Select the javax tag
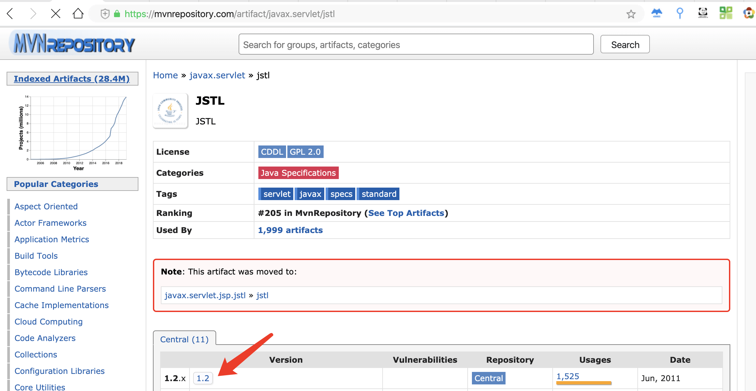Viewport: 756px width, 391px height. (310, 194)
